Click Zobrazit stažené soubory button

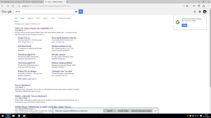[x=141, y=111]
